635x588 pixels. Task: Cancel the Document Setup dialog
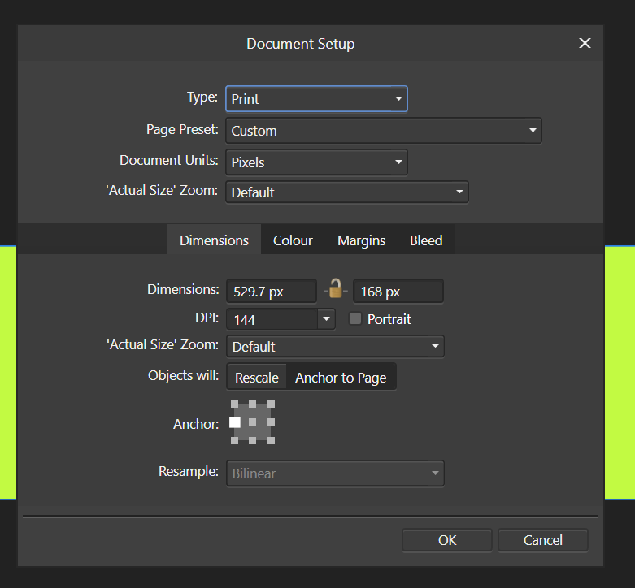click(542, 540)
